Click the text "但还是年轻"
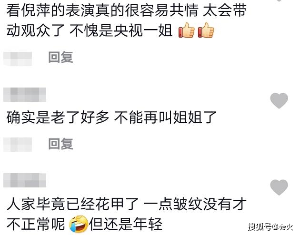 [x=126, y=224]
